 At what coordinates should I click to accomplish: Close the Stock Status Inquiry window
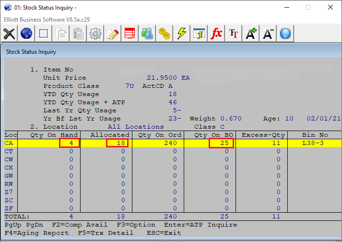(330, 7)
